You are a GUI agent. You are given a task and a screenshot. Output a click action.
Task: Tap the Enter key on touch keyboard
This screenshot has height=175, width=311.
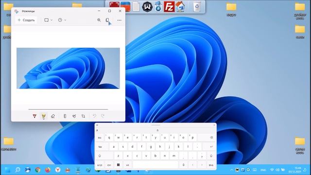point(209,147)
